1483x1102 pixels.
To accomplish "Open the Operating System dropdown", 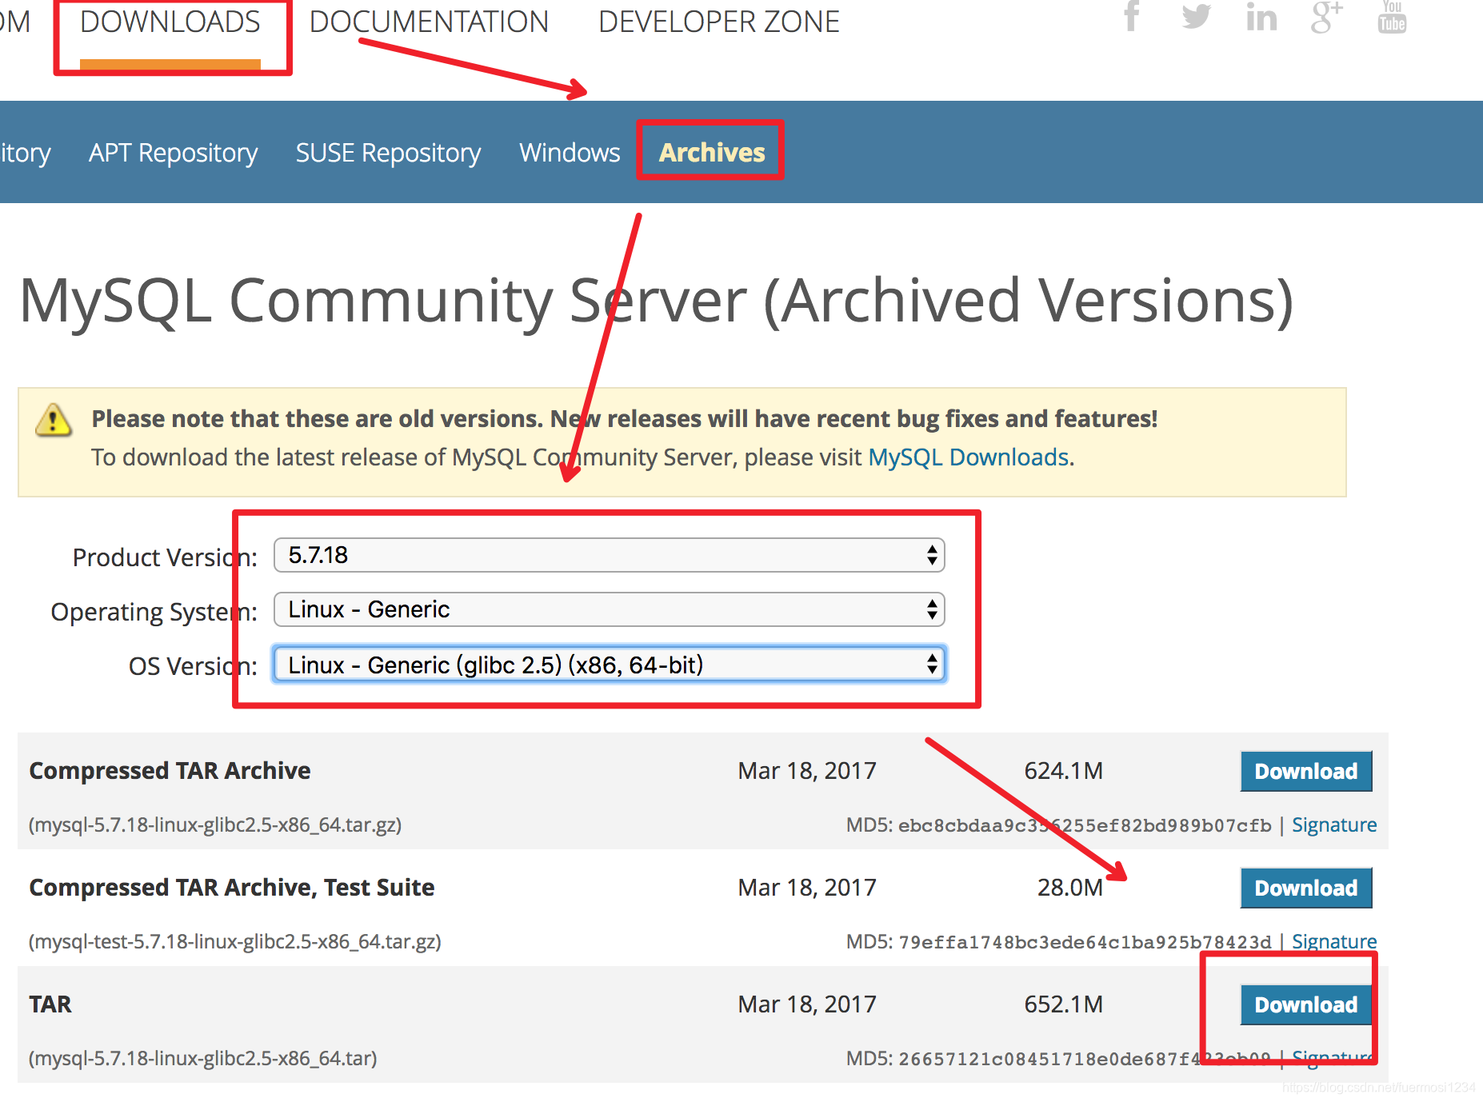I will coord(610,609).
